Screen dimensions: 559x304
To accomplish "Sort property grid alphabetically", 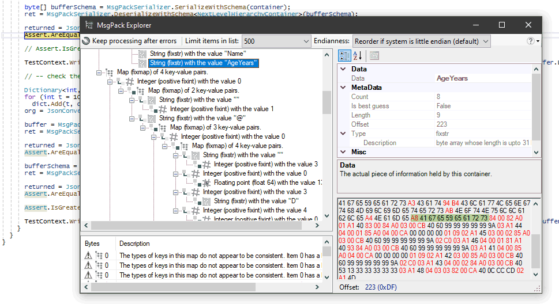I will point(358,55).
